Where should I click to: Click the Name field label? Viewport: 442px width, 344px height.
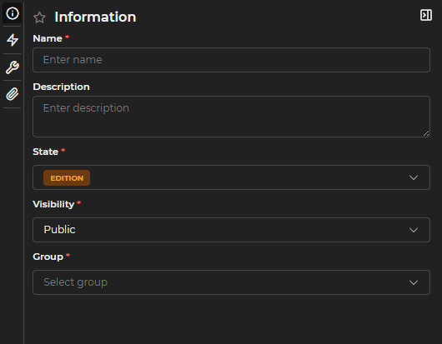(48, 38)
